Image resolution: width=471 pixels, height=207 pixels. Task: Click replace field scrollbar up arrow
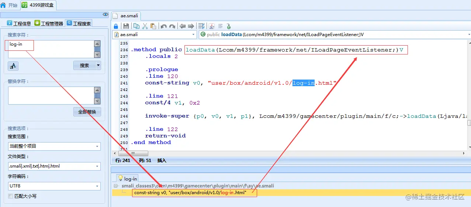[97, 90]
